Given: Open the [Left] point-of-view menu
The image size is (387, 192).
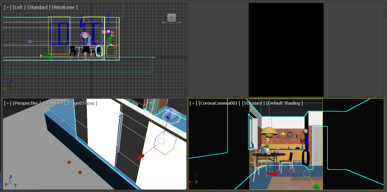Looking at the screenshot, I should click(19, 7).
